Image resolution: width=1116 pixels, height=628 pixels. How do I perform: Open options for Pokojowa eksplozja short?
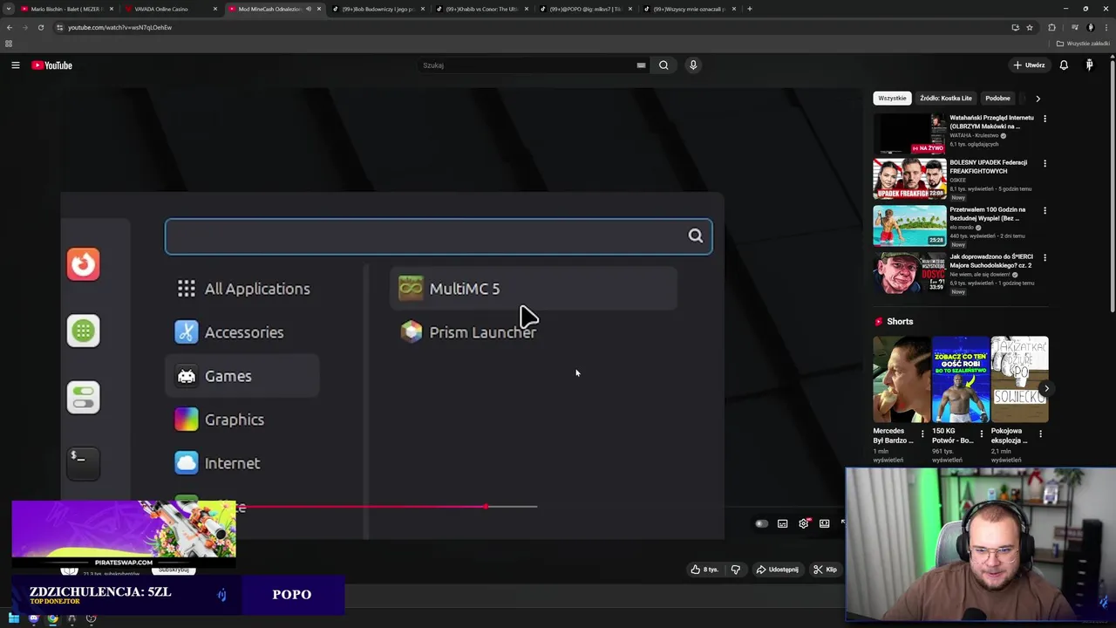(1040, 433)
